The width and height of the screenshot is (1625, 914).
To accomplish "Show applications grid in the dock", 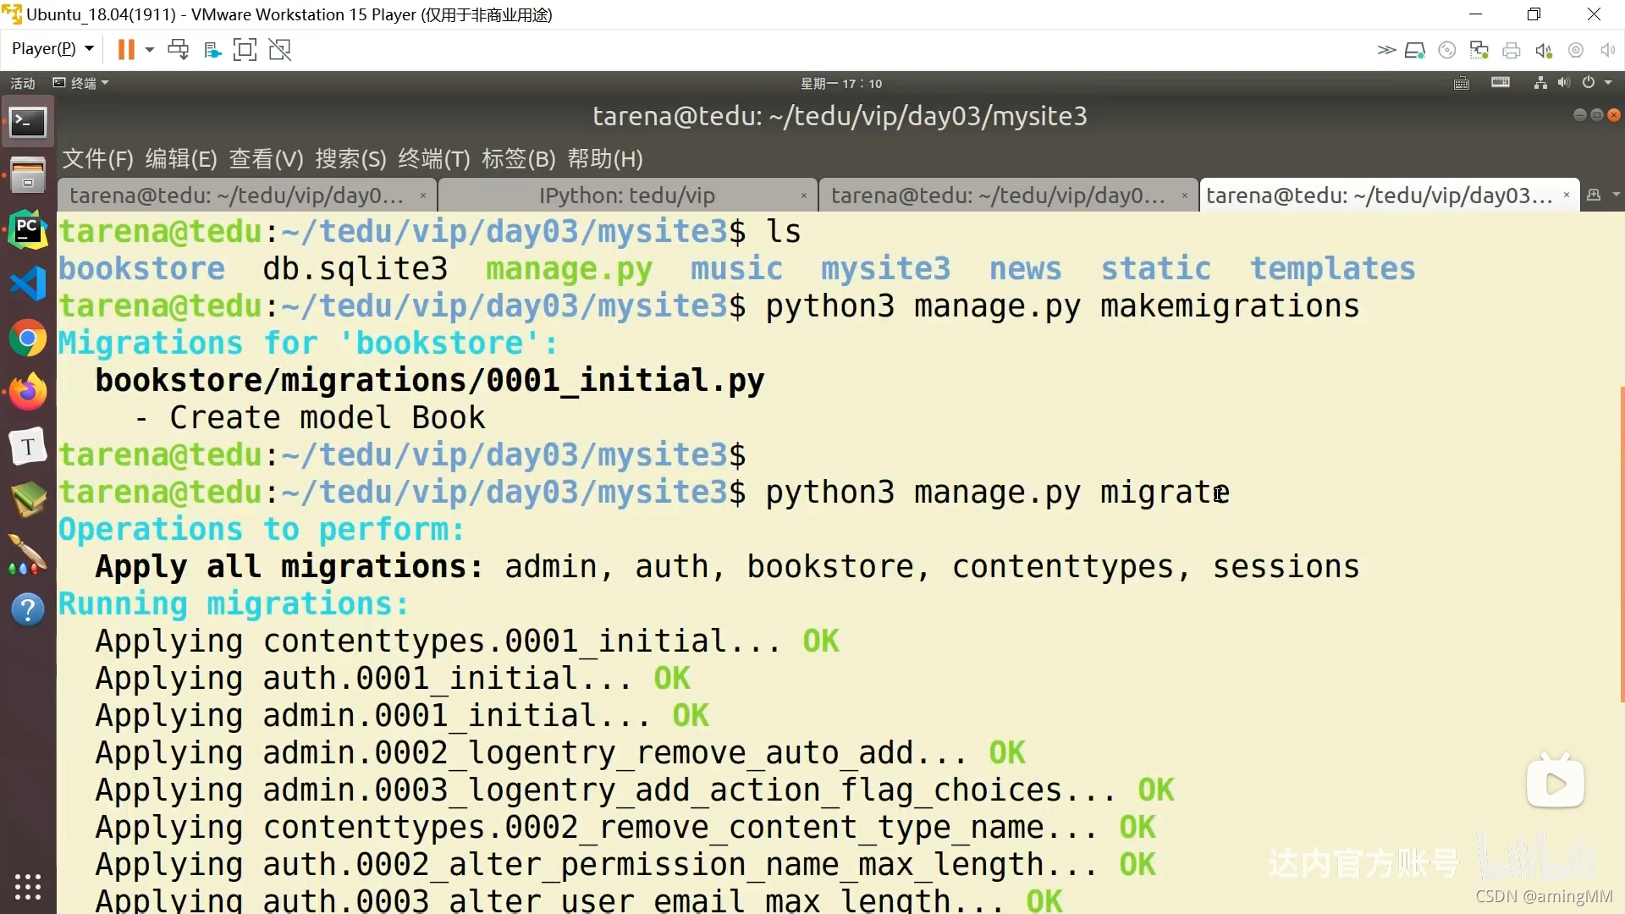I will tap(28, 886).
